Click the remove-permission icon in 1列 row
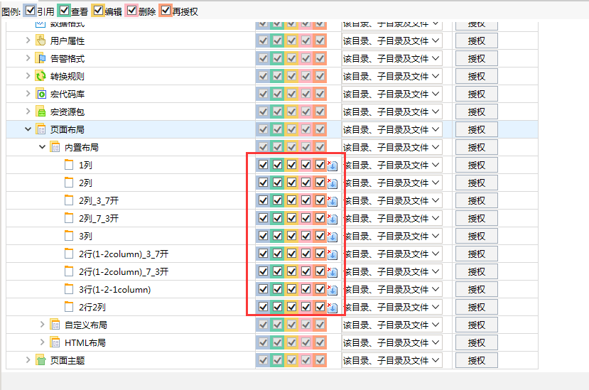 tap(333, 166)
